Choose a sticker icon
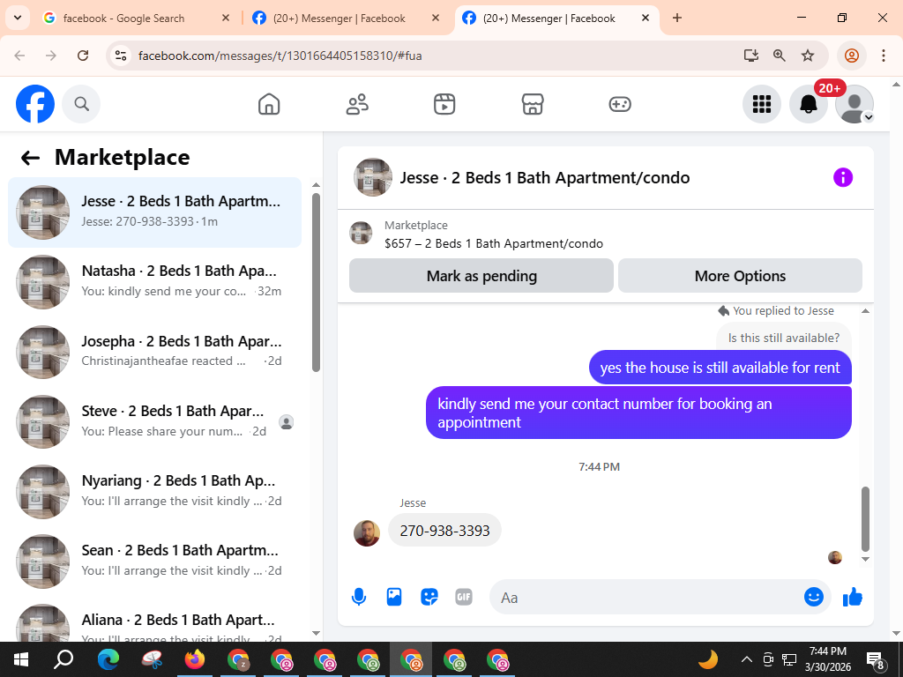Screen dimensions: 903x677 (429, 597)
